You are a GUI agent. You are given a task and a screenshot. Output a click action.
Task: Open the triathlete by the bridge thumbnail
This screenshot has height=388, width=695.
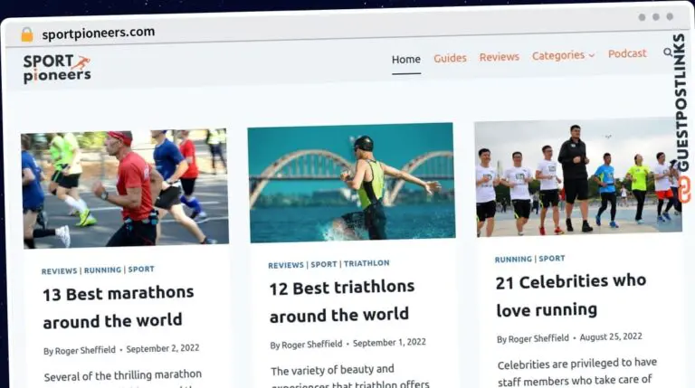coord(351,183)
